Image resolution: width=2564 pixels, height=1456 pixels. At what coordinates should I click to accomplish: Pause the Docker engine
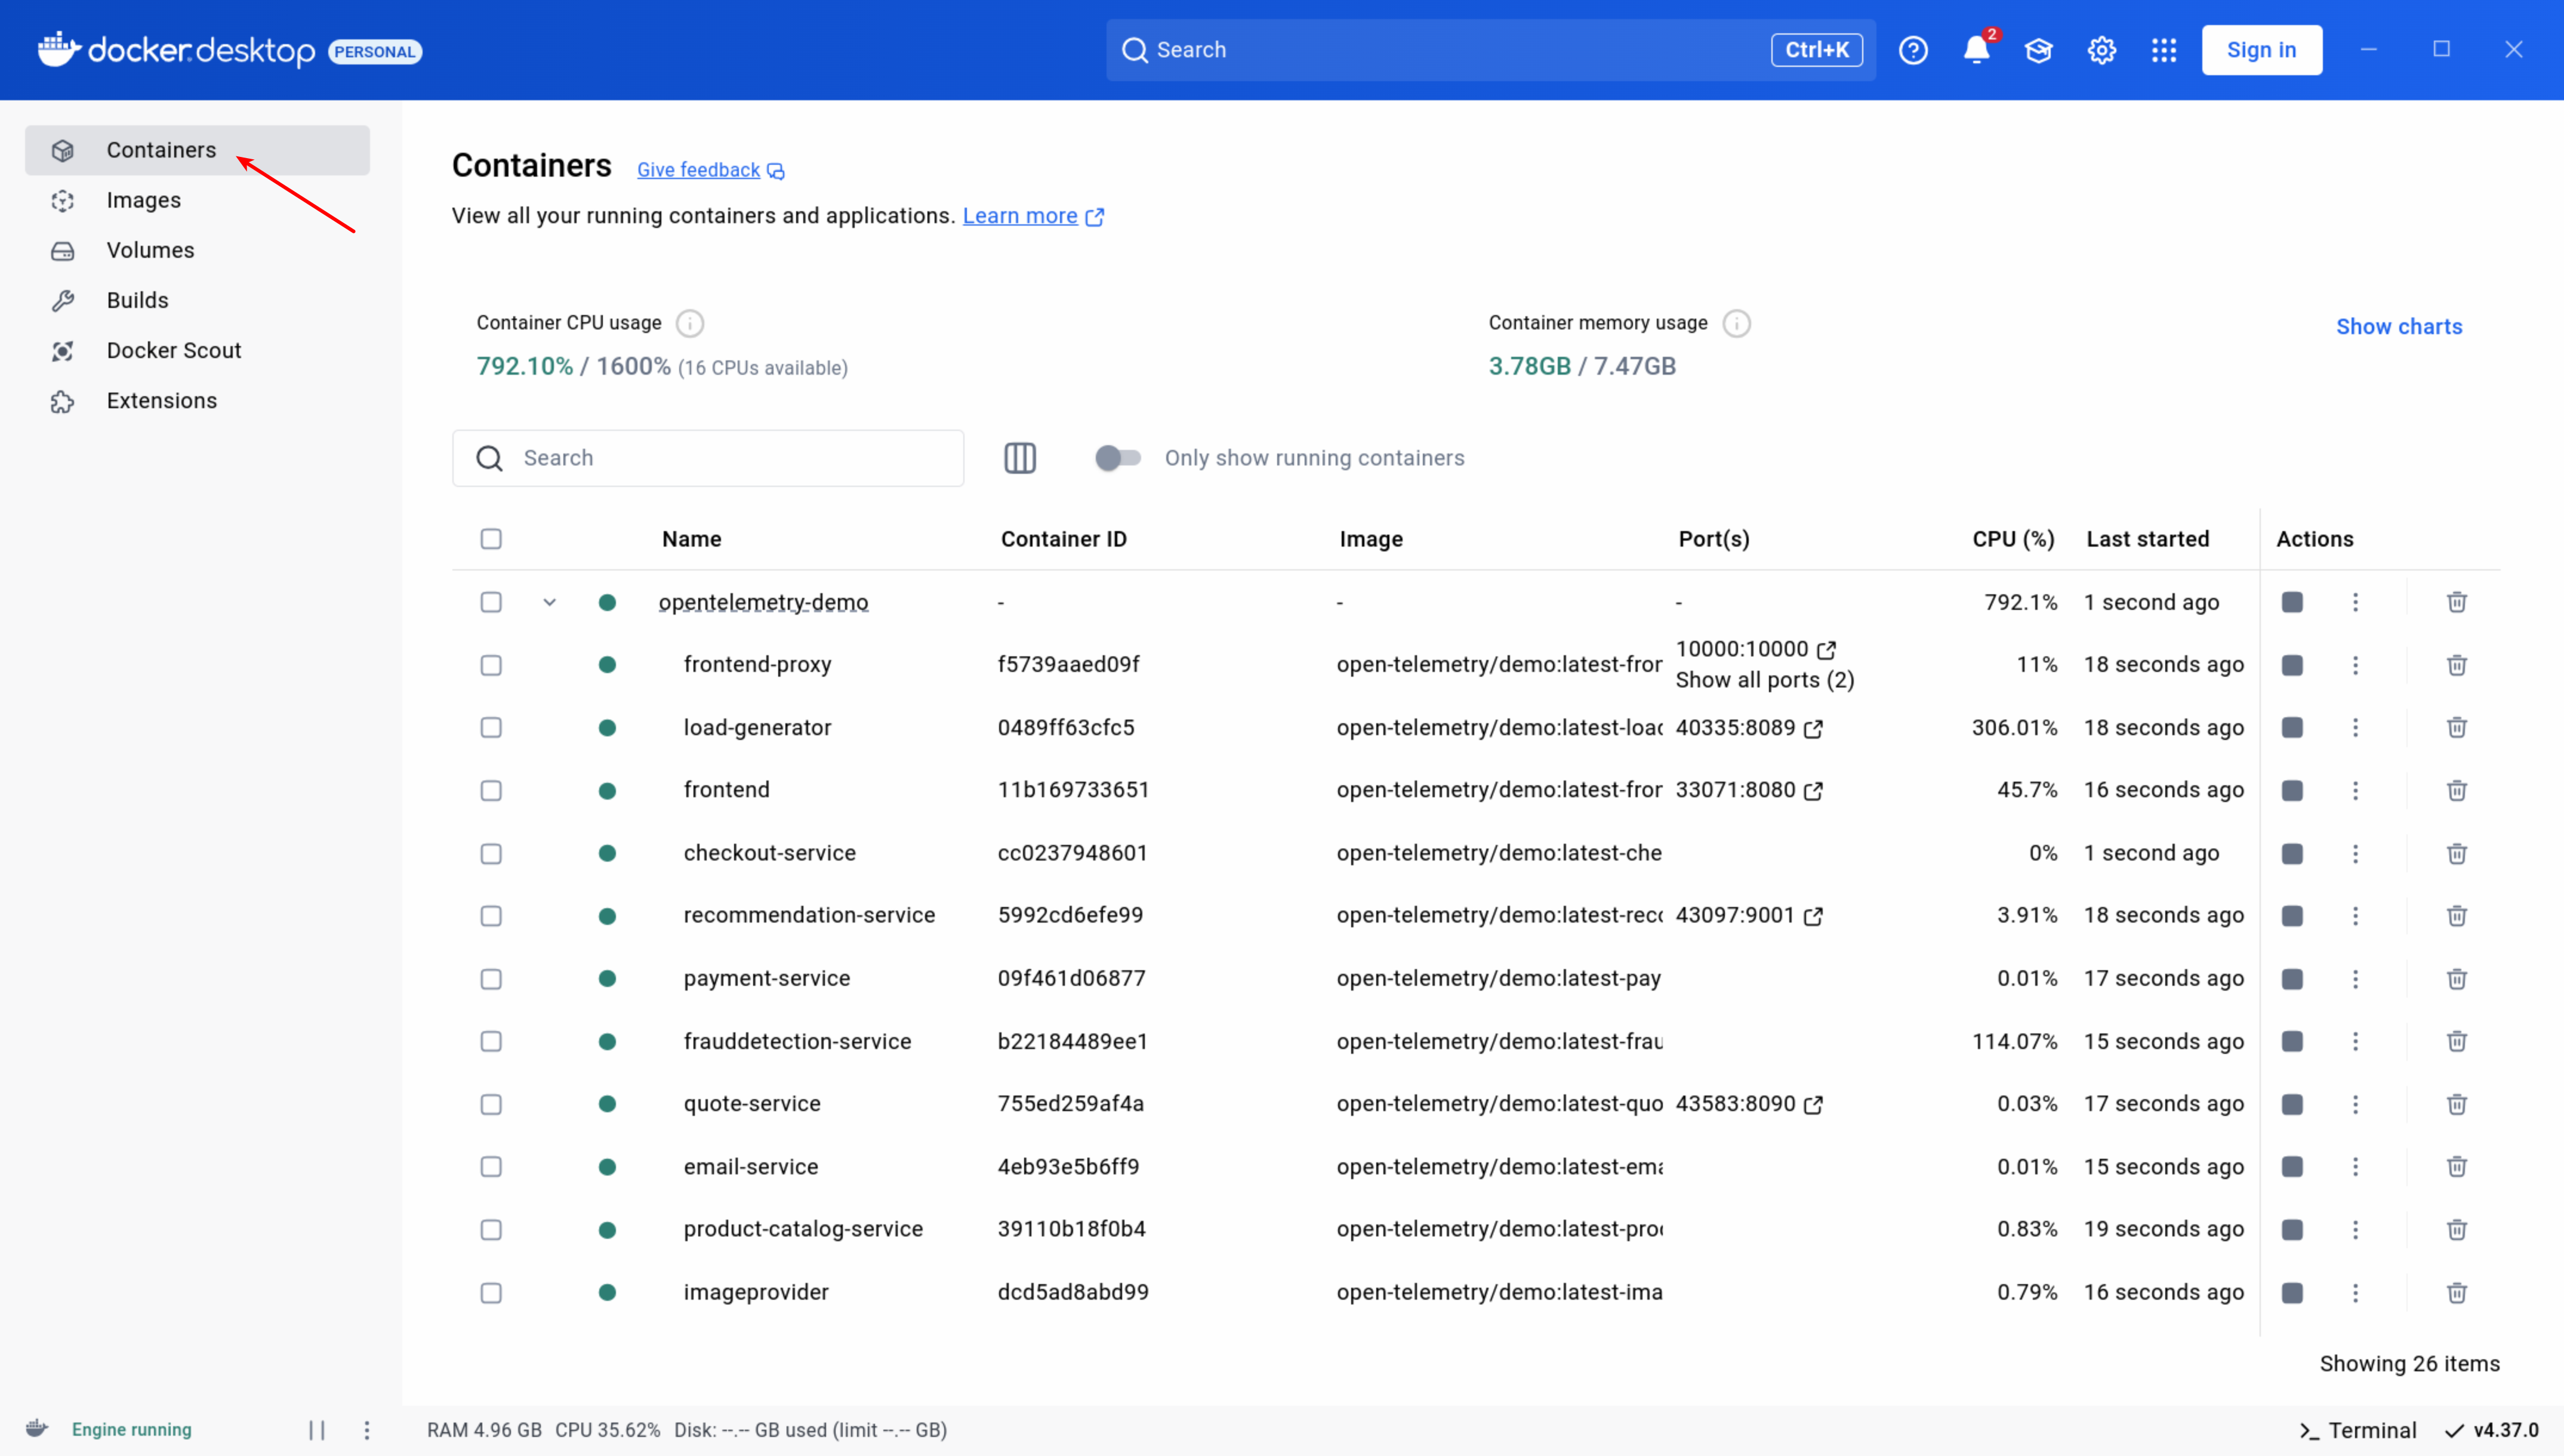coord(317,1430)
